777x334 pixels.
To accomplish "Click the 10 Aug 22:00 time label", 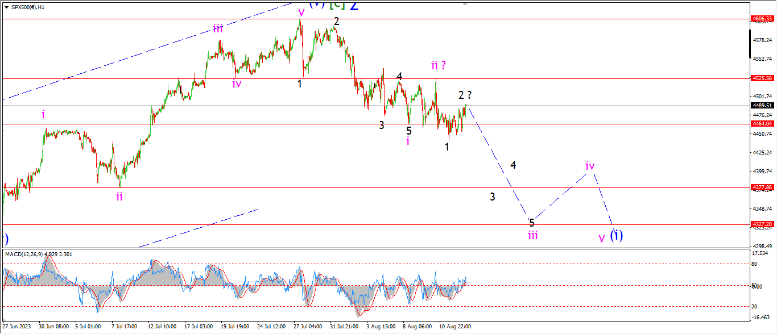I will coord(456,327).
